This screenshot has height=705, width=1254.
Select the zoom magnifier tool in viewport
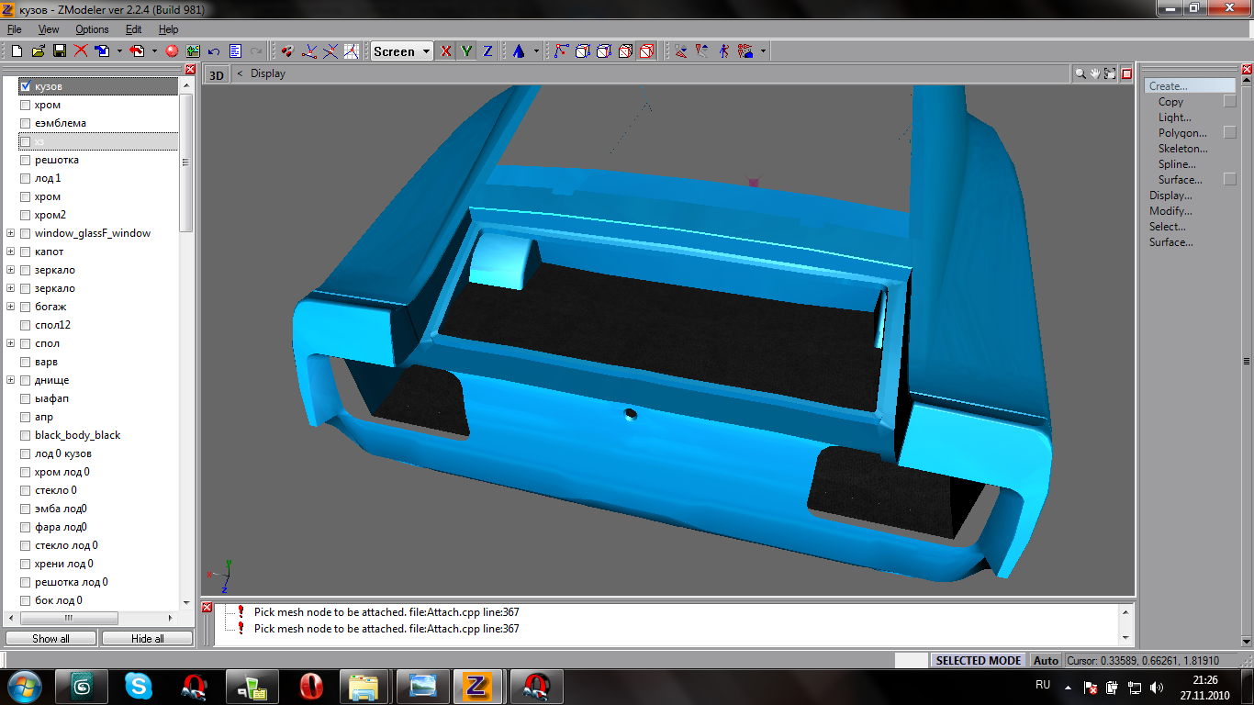(1080, 73)
